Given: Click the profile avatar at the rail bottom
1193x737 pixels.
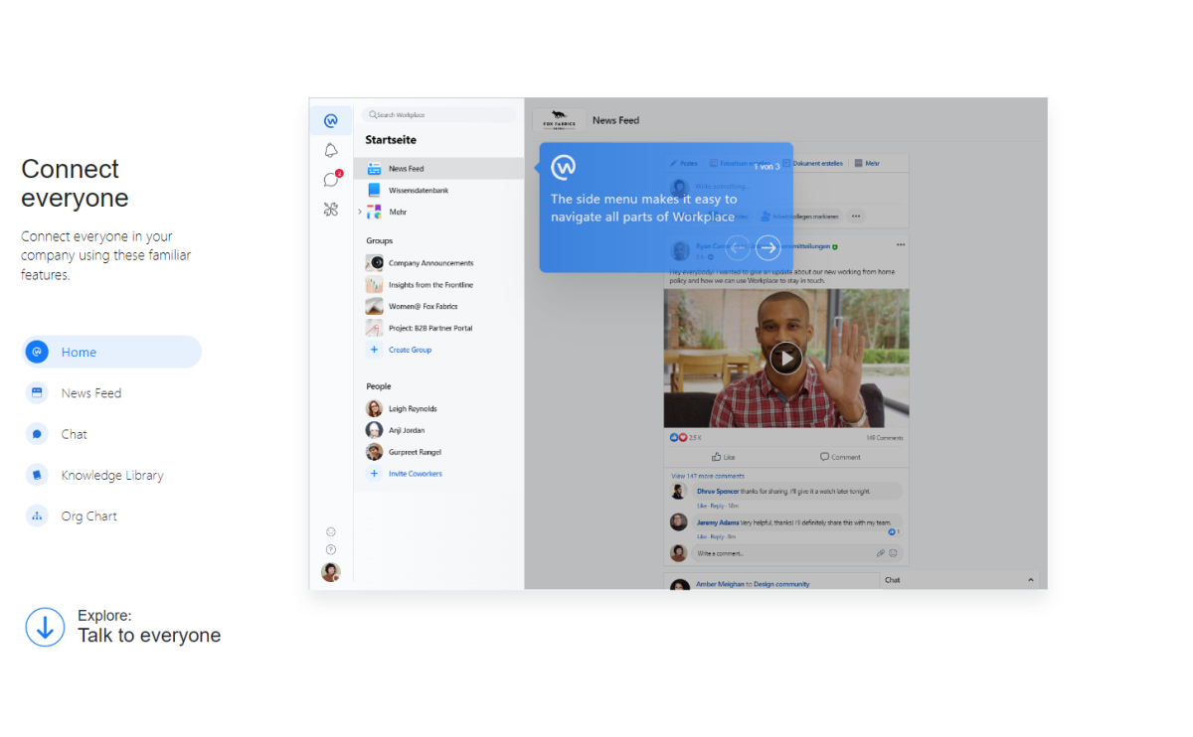Looking at the screenshot, I should click(x=331, y=572).
